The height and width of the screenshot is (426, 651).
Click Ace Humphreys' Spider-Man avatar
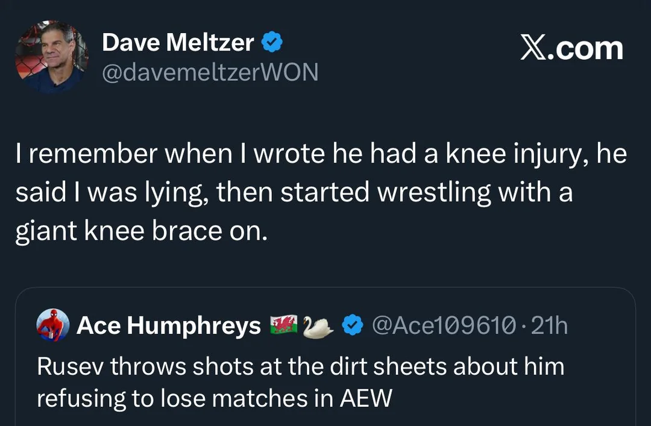(52, 326)
